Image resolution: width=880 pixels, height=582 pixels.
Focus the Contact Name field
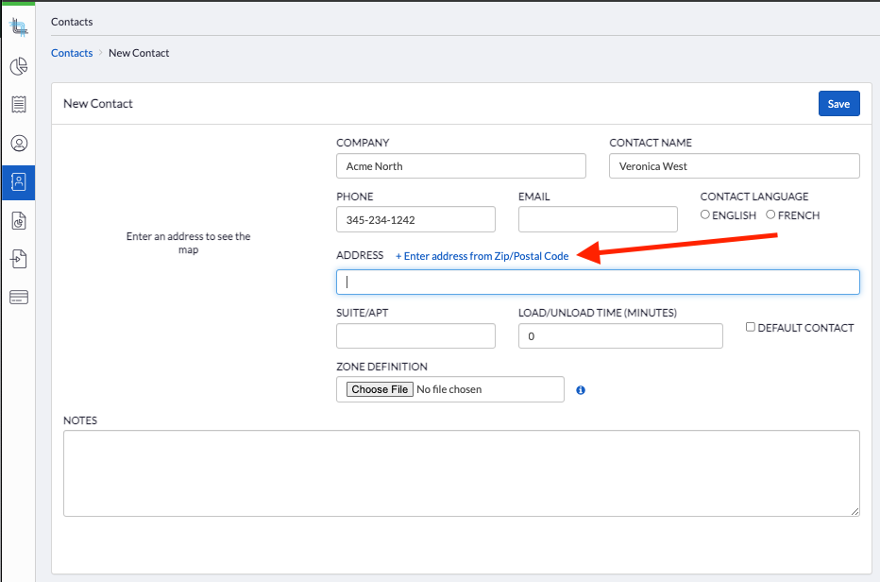(734, 166)
